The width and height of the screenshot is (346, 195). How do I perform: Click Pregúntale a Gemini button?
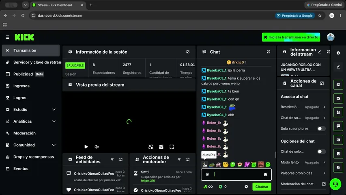coord(324,5)
